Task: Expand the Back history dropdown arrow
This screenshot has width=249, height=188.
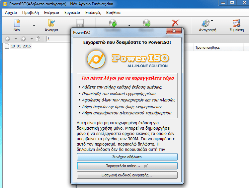Action: [x=16, y=39]
